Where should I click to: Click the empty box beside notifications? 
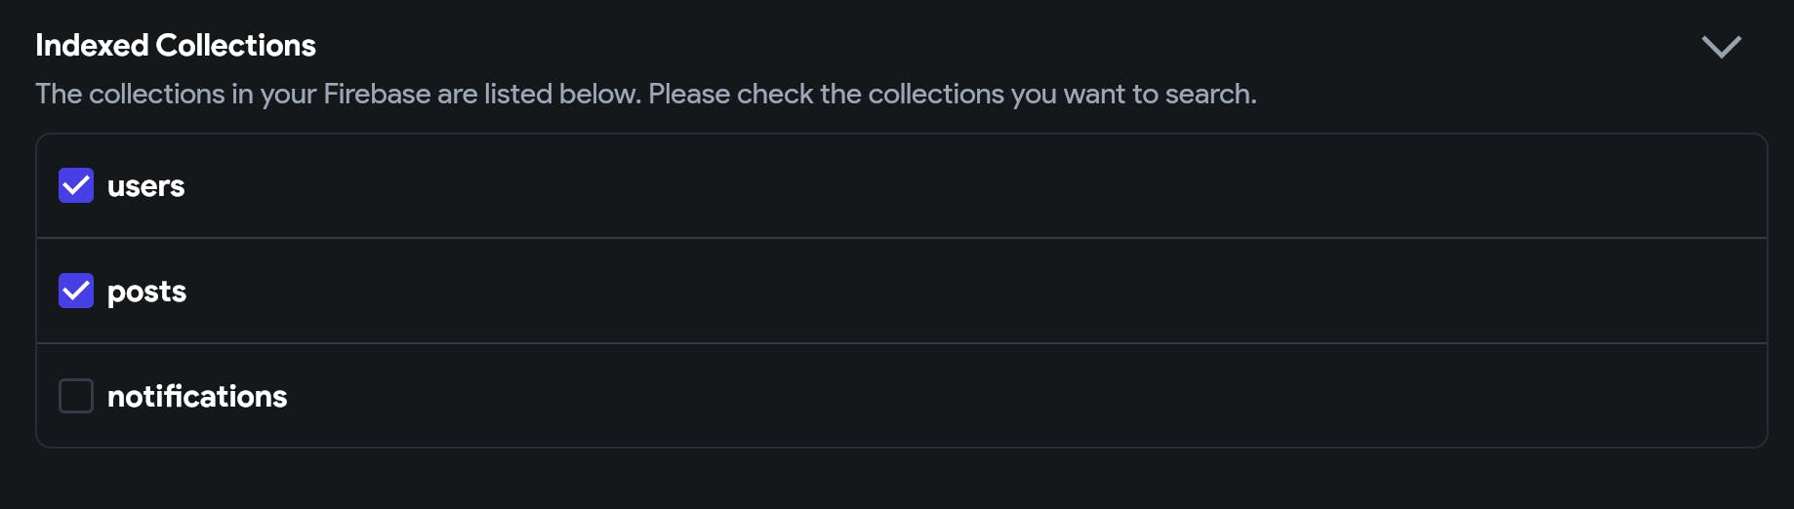(x=76, y=396)
